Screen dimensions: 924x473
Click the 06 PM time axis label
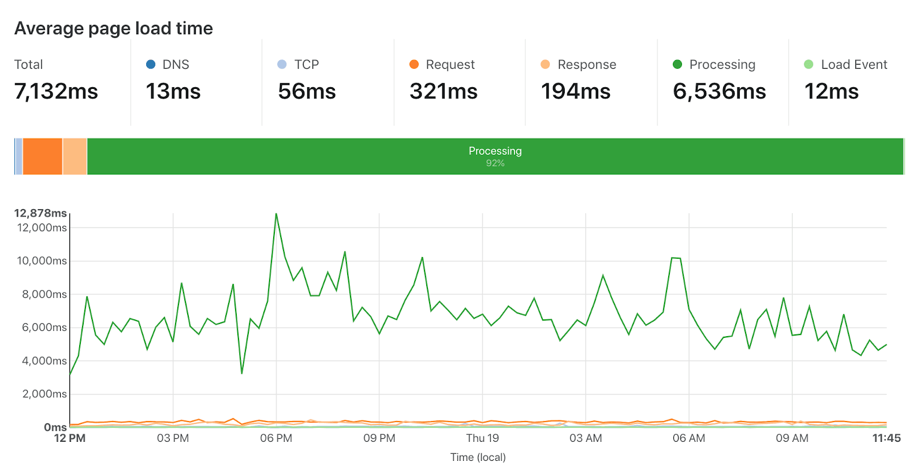point(276,438)
